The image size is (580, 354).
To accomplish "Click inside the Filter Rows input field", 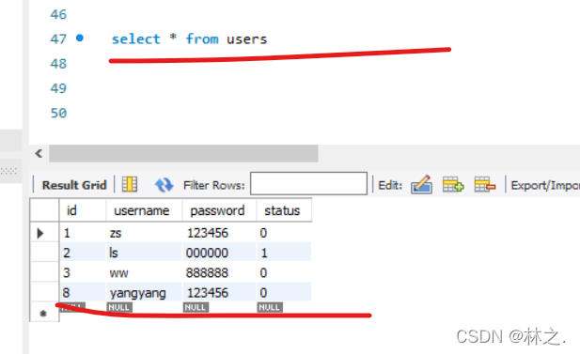I will 308,183.
